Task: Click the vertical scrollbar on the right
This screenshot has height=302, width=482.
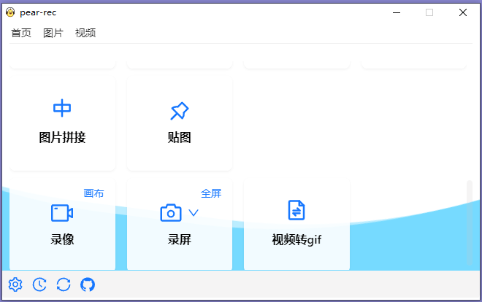Action: pos(470,222)
